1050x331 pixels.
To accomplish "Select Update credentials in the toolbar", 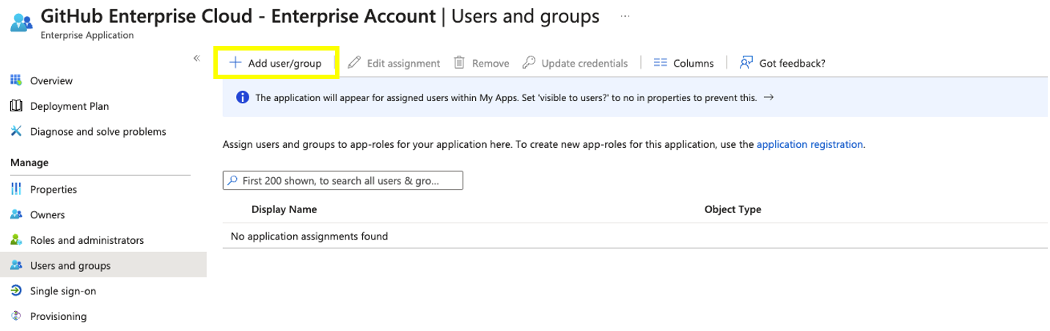I will tap(576, 63).
